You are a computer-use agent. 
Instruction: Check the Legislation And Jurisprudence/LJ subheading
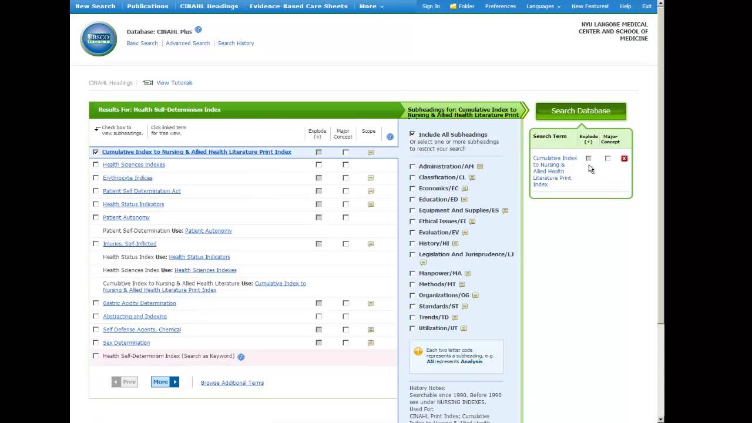[412, 254]
